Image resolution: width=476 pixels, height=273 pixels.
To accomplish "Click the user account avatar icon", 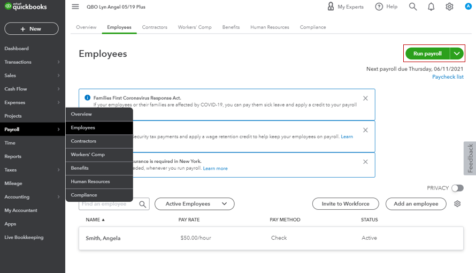I will tap(468, 7).
